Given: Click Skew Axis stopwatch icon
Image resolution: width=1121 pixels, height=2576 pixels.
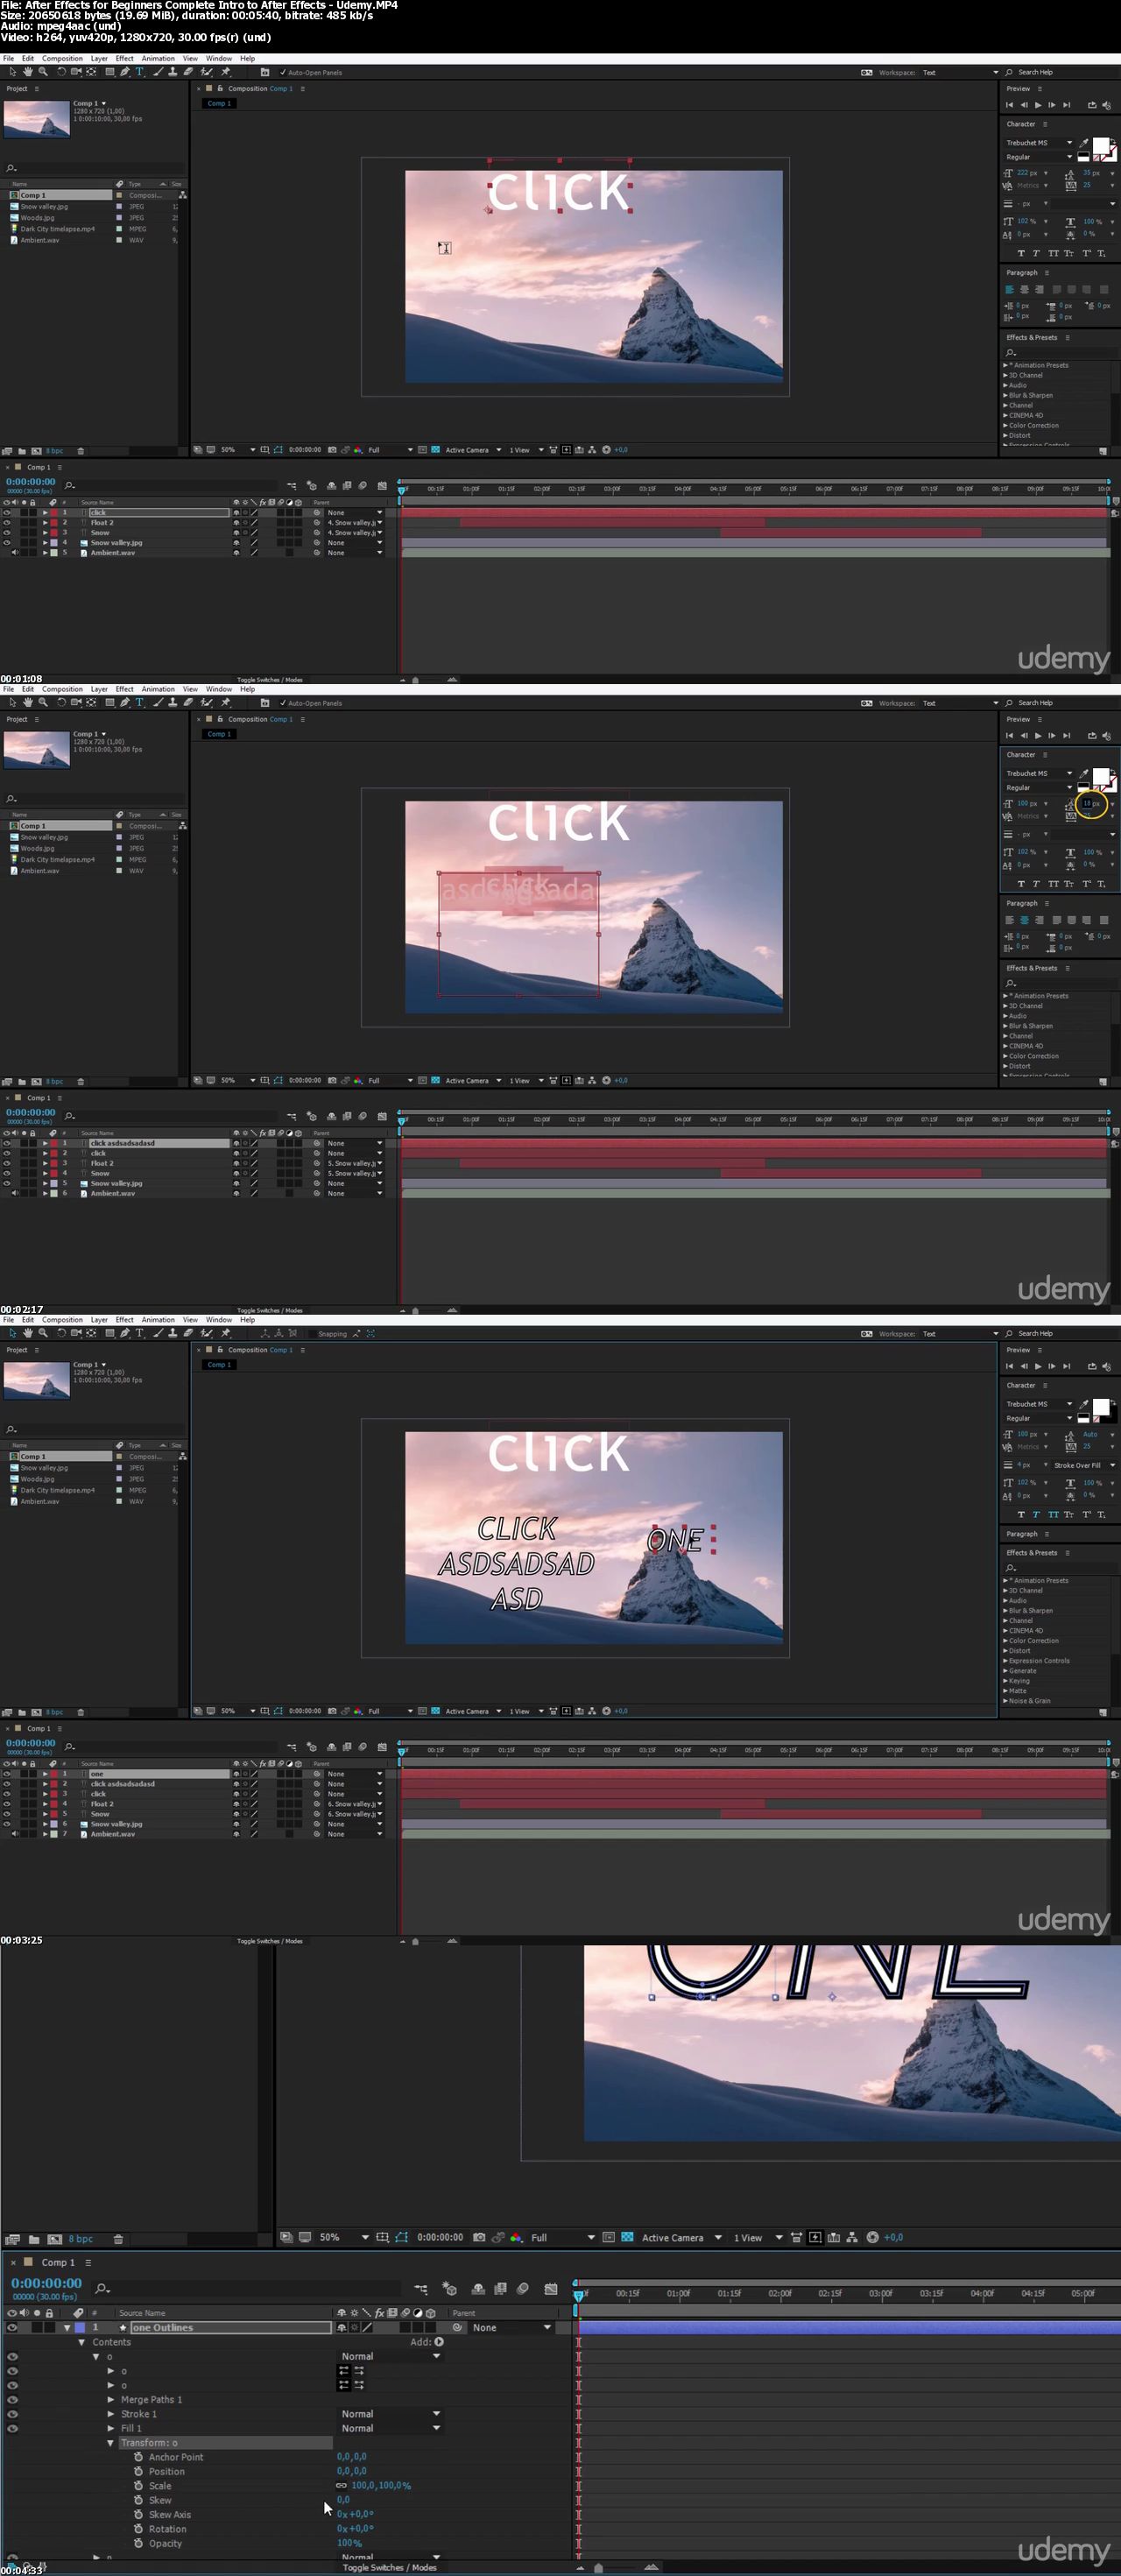Looking at the screenshot, I should [x=139, y=2514].
